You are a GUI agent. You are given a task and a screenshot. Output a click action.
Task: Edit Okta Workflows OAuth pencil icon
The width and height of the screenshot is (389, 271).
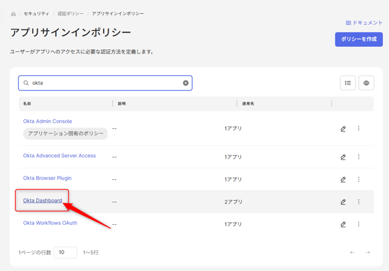click(343, 224)
